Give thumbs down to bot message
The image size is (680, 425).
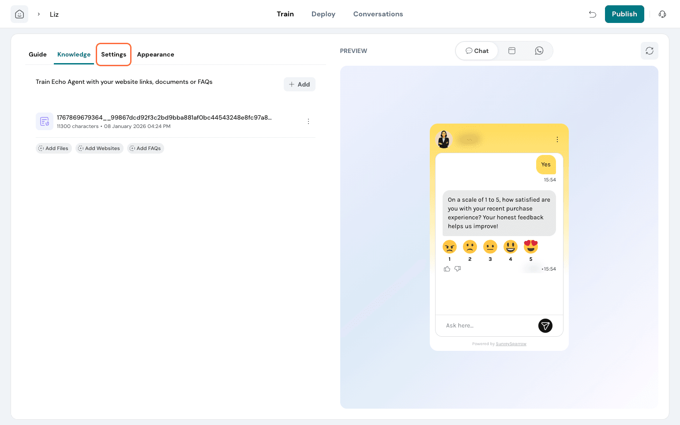pos(458,269)
